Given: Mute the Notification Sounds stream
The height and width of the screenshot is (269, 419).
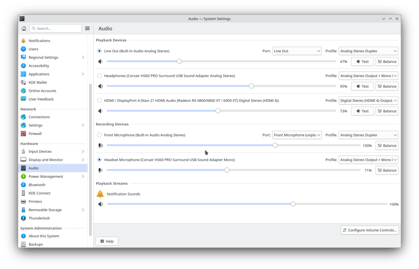Looking at the screenshot, I should click(100, 204).
